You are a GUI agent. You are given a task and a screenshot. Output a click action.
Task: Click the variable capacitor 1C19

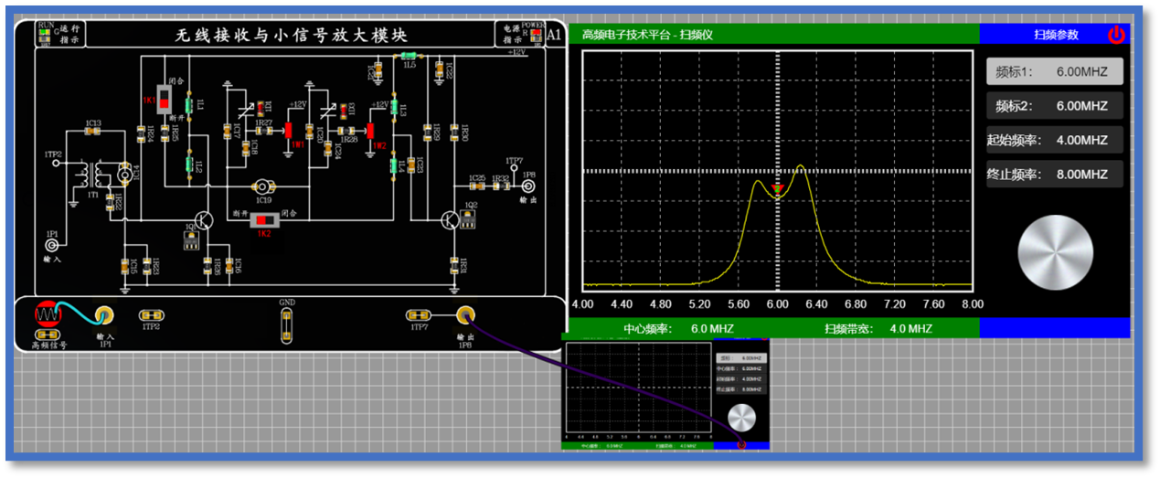tap(263, 186)
